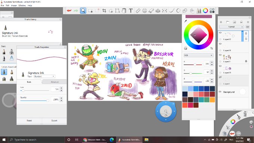254x143 pixels.
Task: Open the brush Type Standard dropdown
Action: tap(44, 76)
